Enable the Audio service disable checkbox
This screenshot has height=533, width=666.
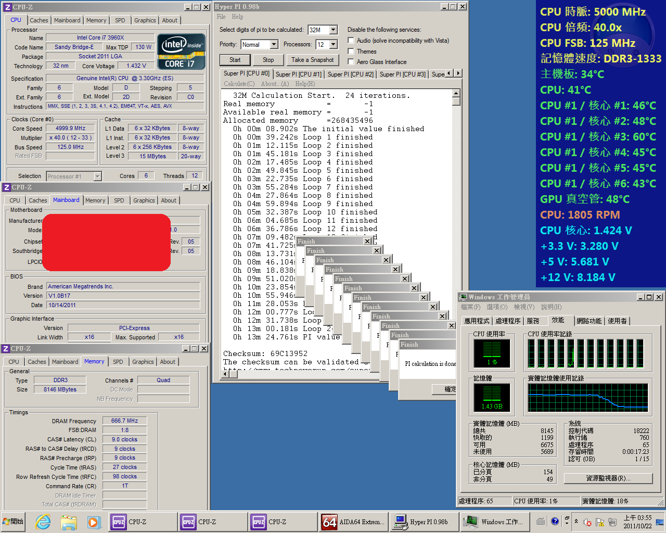pyautogui.click(x=351, y=41)
